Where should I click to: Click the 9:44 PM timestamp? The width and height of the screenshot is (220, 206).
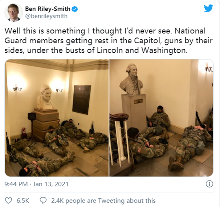16,184
